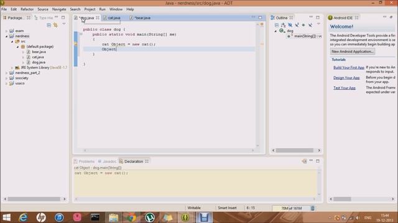Image resolution: width=398 pixels, height=223 pixels.
Task: Toggle Hide Non-Public Members in Outline
Action: (x=303, y=25)
